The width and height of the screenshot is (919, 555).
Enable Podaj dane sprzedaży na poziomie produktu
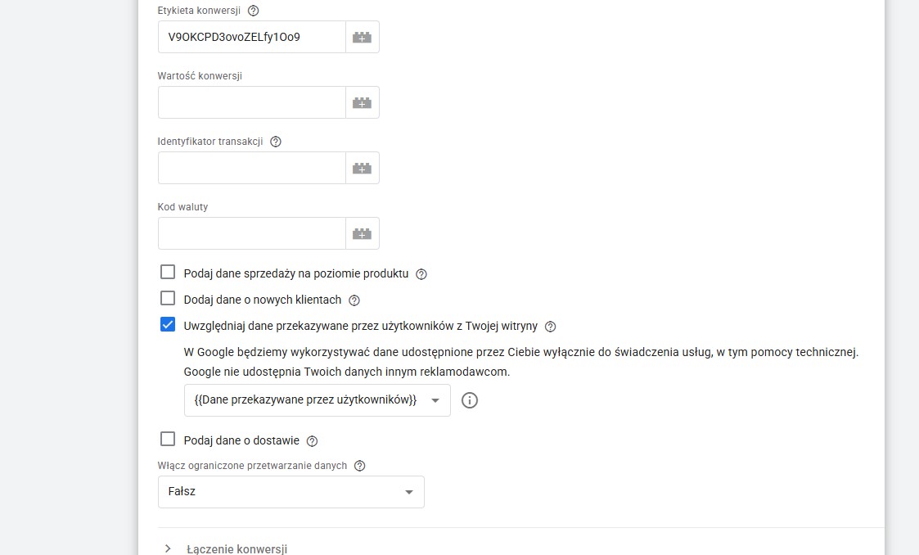(168, 273)
